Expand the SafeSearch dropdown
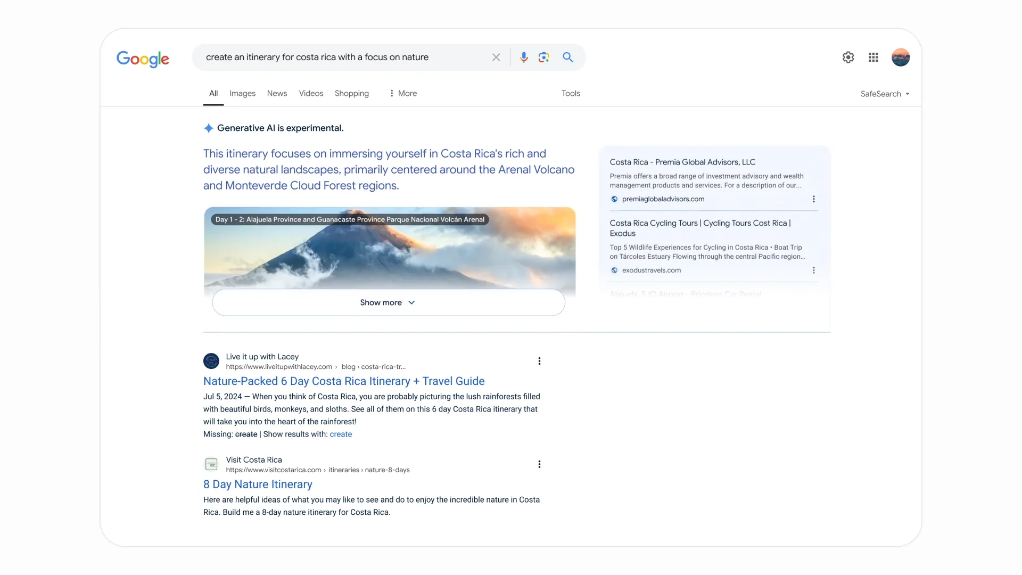This screenshot has width=1022, height=575. (885, 94)
